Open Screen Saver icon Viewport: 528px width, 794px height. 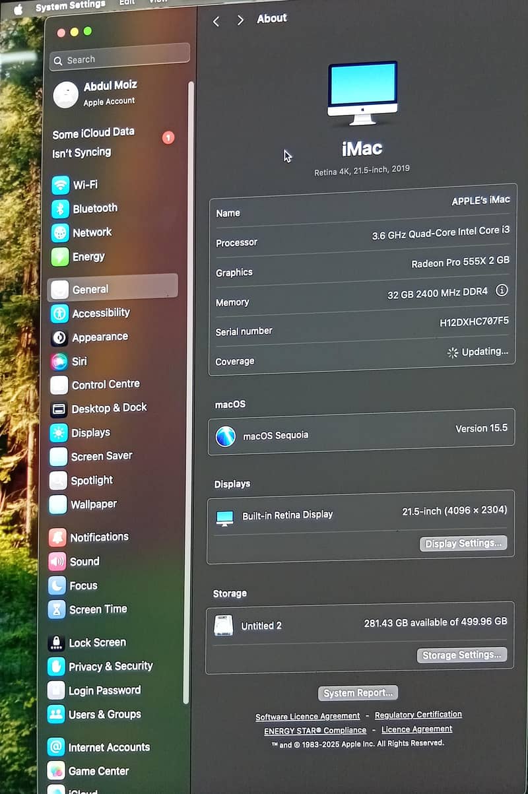point(58,457)
